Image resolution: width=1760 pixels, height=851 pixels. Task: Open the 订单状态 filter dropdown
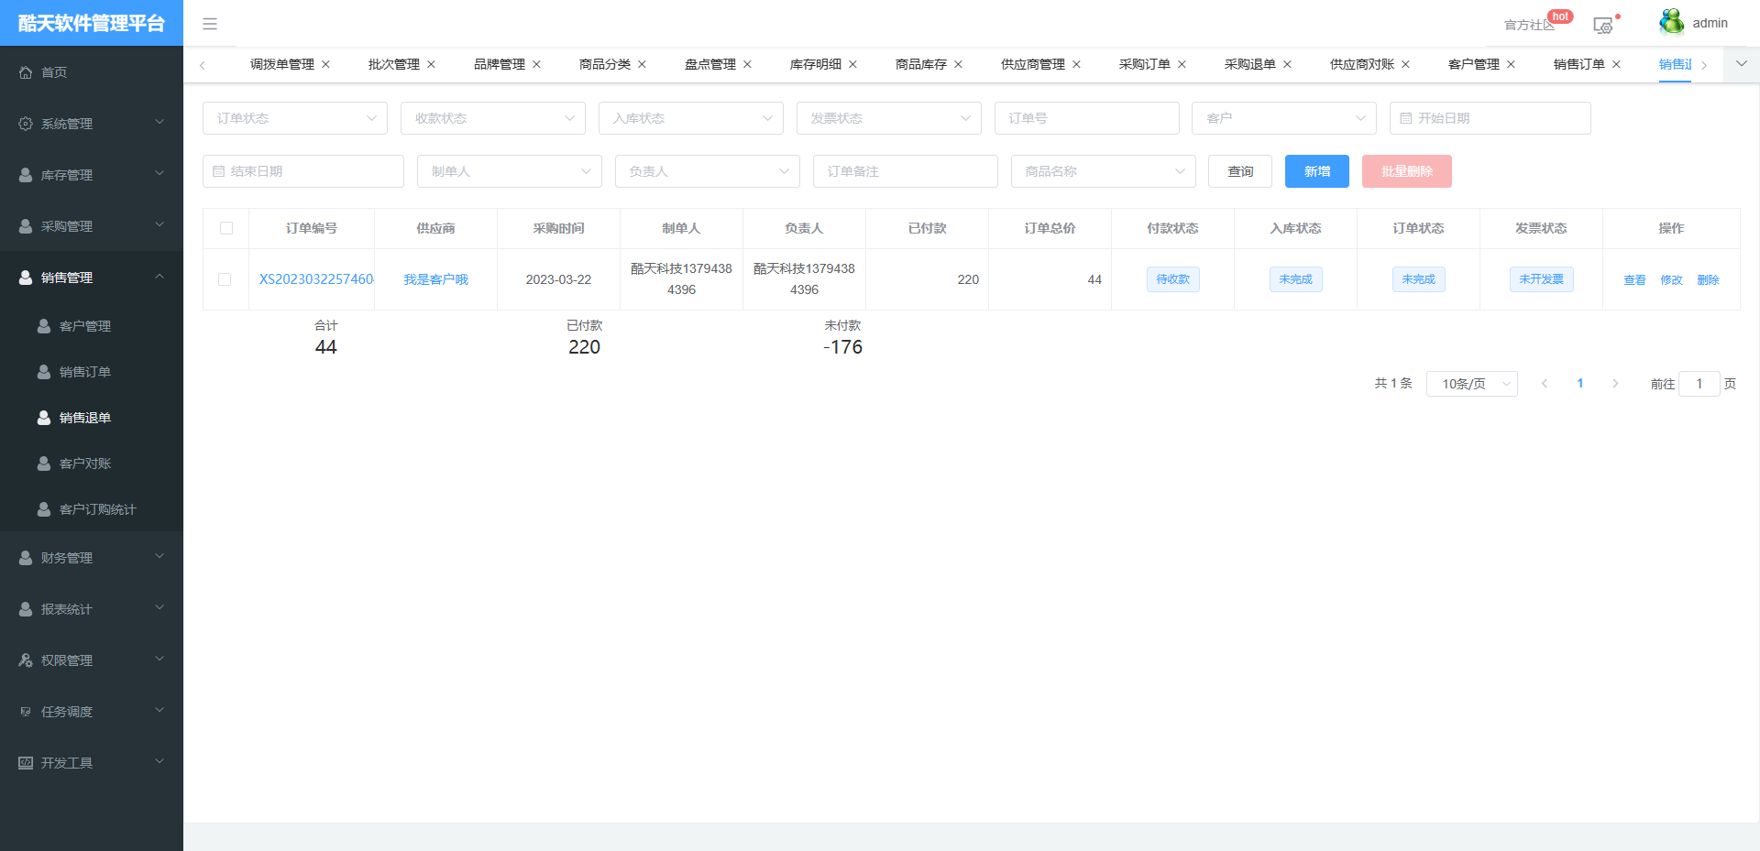(294, 118)
